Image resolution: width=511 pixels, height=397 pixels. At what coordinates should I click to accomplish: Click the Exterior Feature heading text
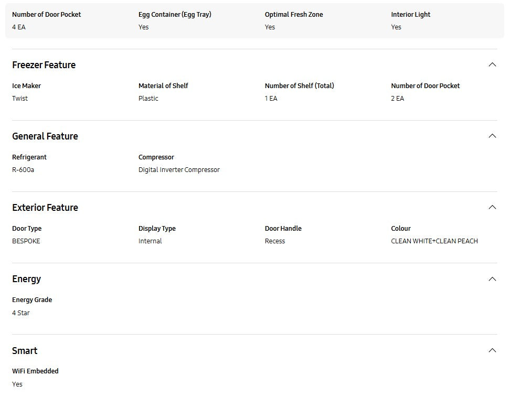click(x=45, y=208)
